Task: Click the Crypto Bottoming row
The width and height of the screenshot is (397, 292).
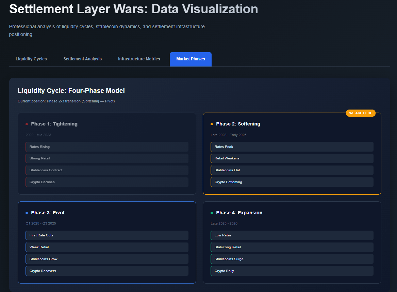Action: click(292, 182)
